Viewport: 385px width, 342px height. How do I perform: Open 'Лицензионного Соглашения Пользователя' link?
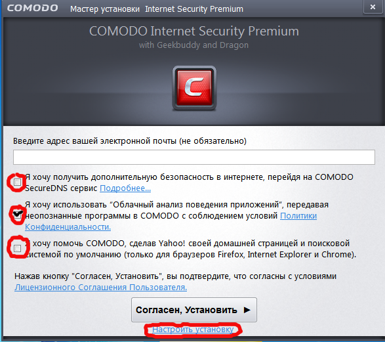(x=100, y=287)
